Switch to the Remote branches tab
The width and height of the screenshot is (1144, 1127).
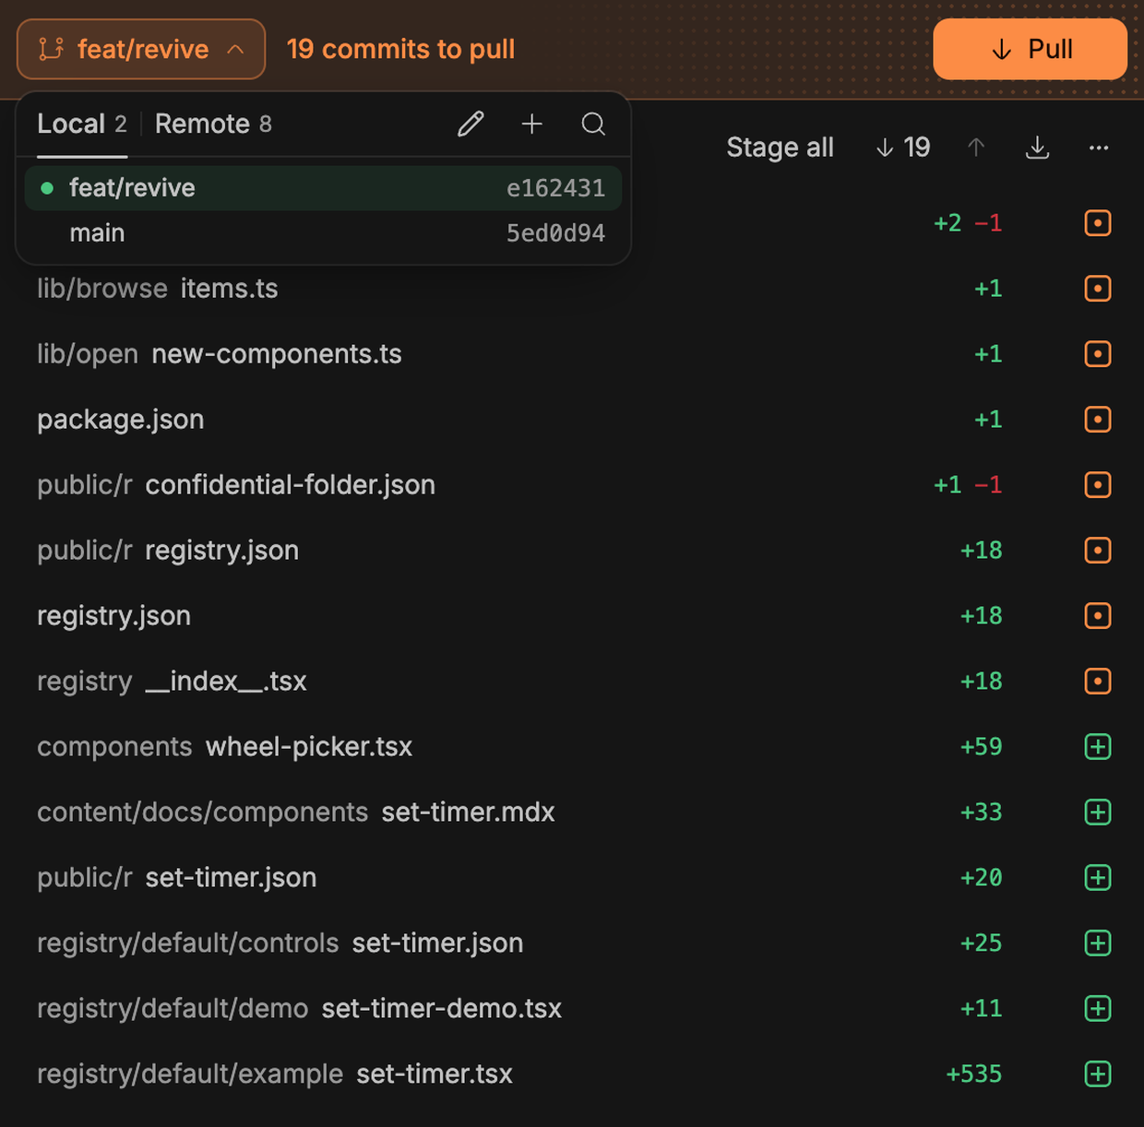(x=213, y=124)
